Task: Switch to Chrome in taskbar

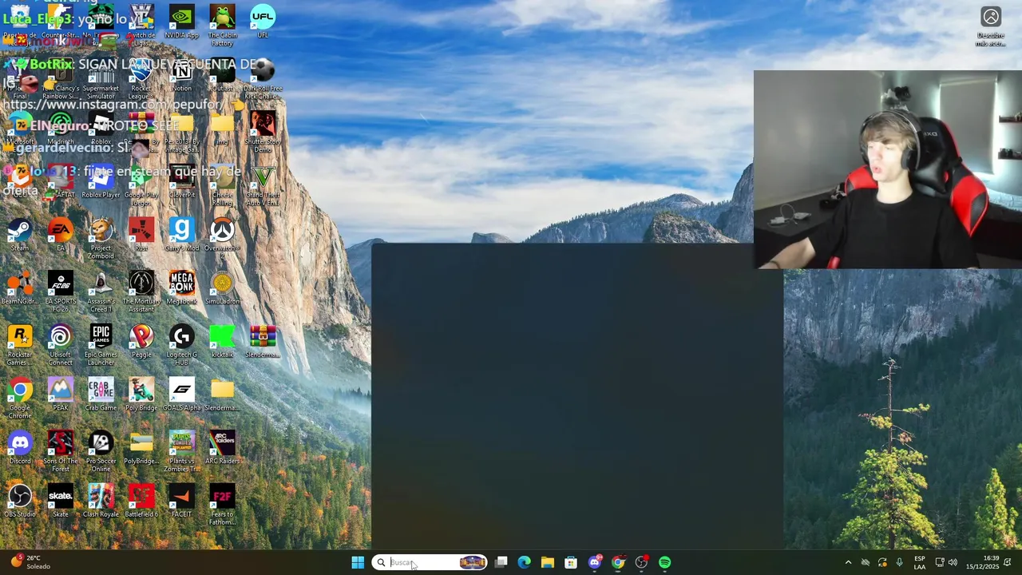Action: 618,562
